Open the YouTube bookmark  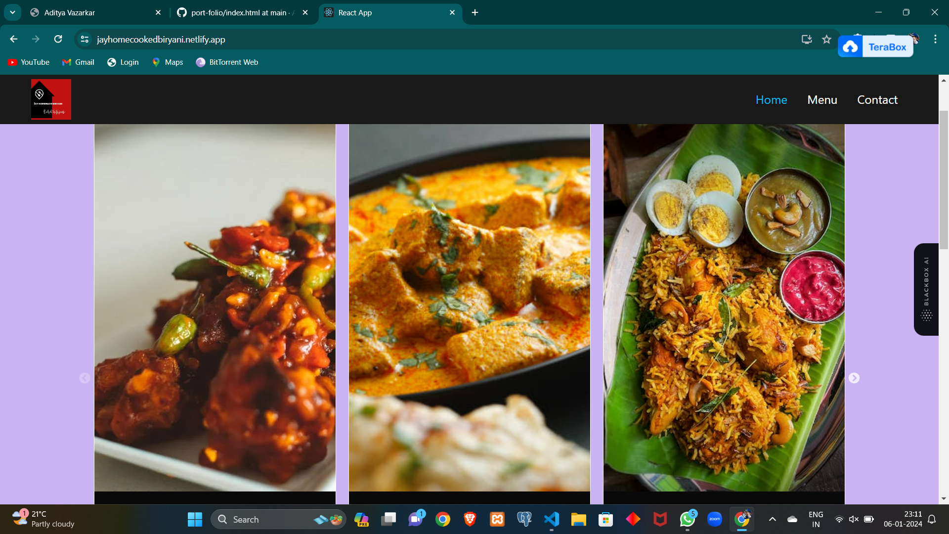click(x=29, y=62)
